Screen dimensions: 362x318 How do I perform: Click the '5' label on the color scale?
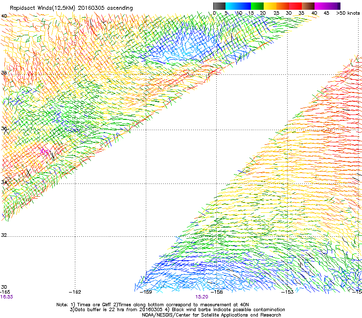[226, 13]
